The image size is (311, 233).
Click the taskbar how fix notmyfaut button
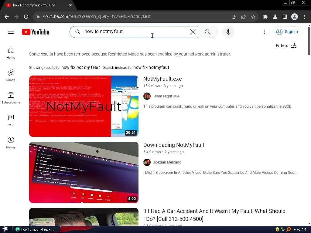coord(36,229)
